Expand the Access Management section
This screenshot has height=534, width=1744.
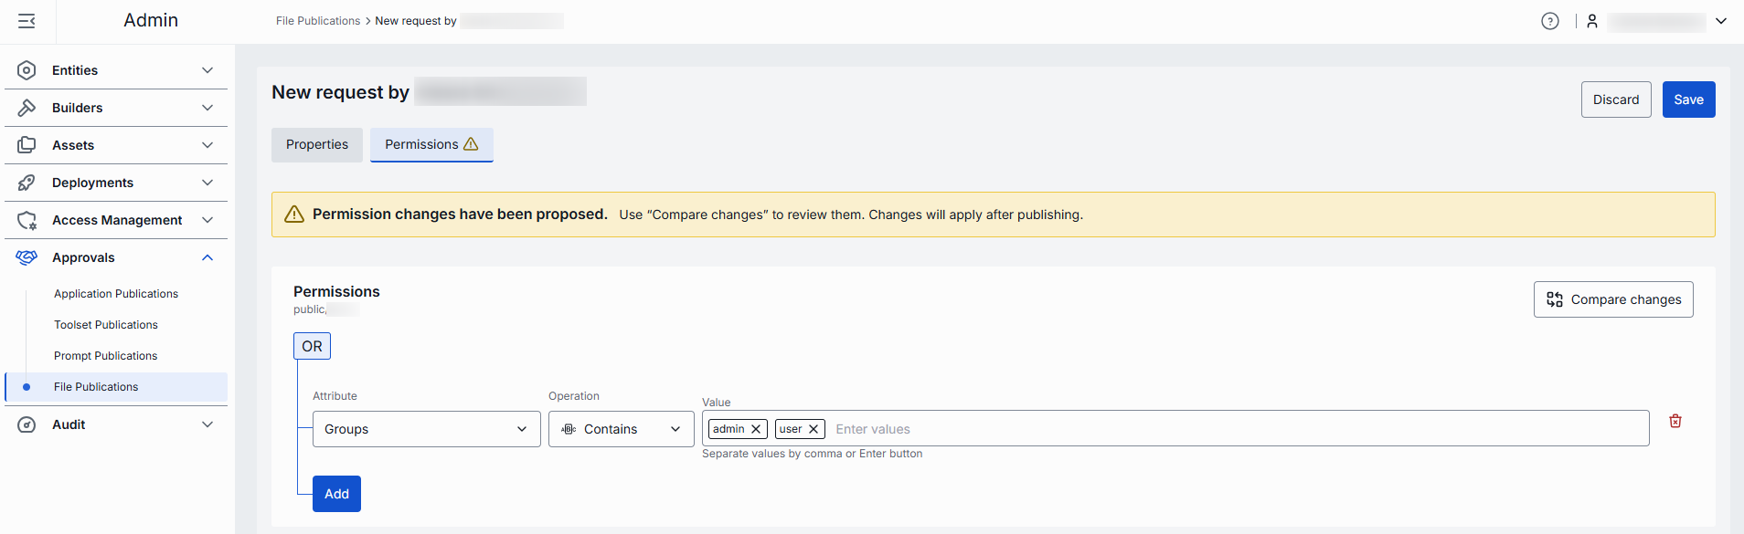point(207,220)
